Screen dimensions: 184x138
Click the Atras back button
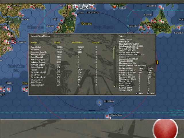139,93
